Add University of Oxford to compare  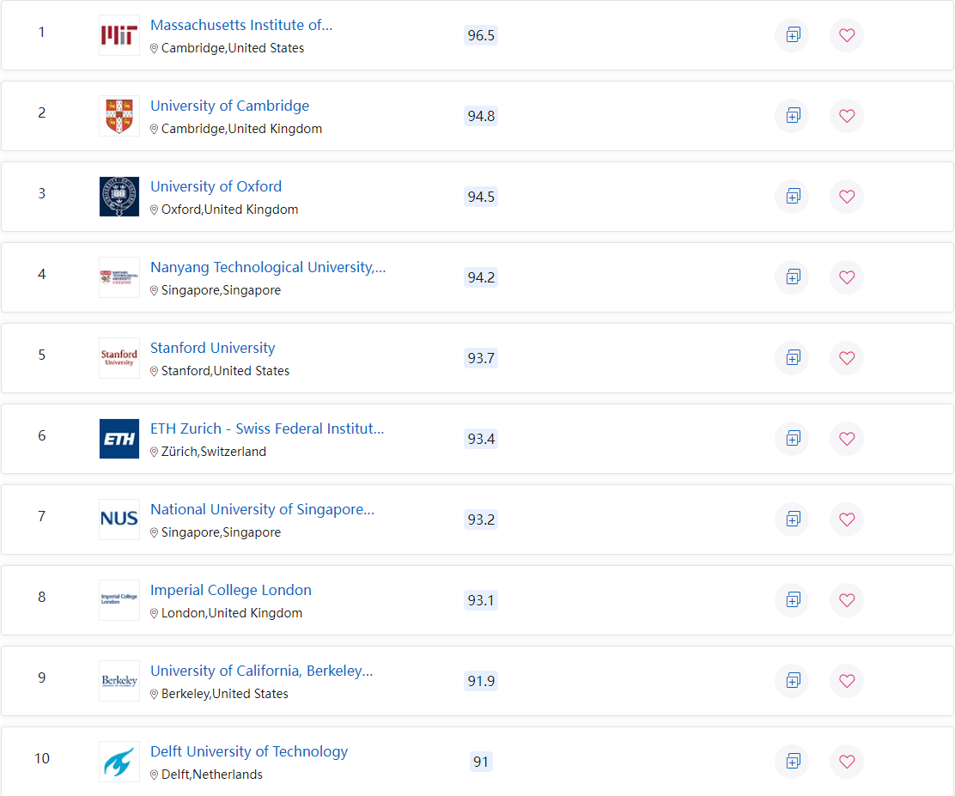point(792,197)
